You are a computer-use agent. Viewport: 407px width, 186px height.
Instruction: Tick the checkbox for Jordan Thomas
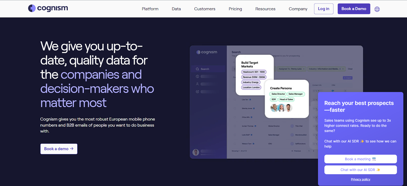[235, 126]
